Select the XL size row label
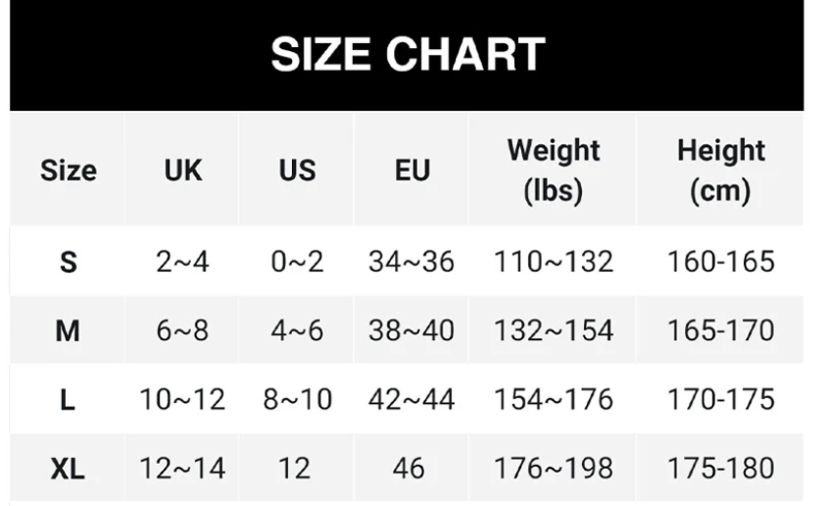The image size is (827, 506). tap(68, 469)
